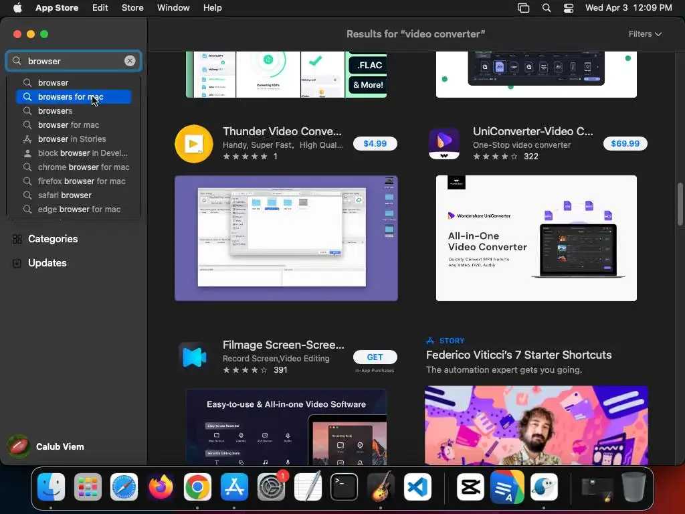Clear the search field text

click(x=130, y=61)
